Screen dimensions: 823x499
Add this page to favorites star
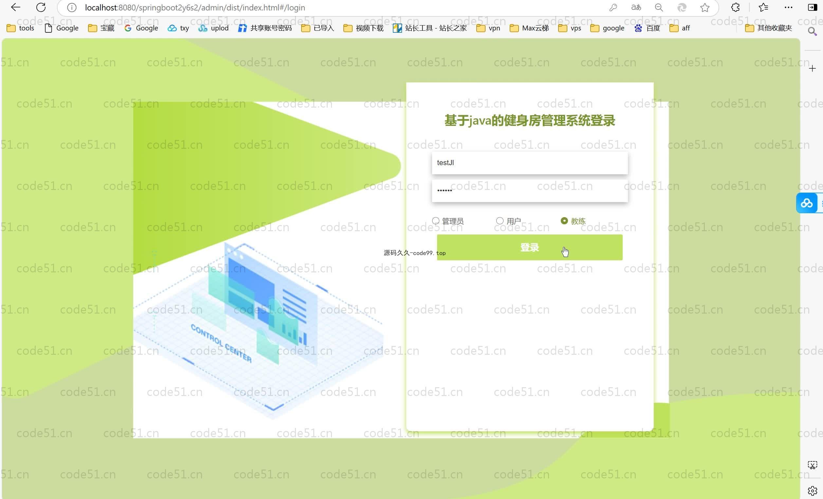coord(705,7)
